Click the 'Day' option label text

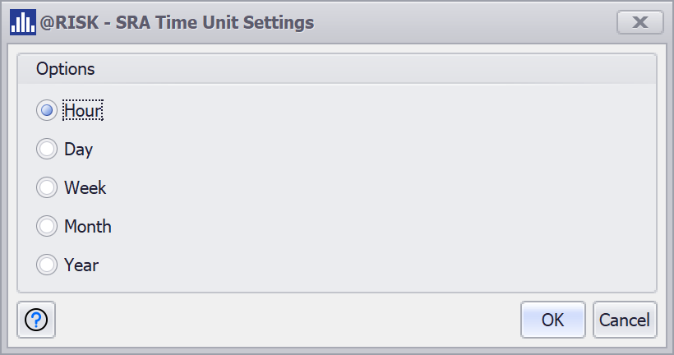click(x=79, y=150)
